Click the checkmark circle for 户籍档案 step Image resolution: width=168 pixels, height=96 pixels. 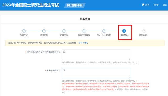64,31
